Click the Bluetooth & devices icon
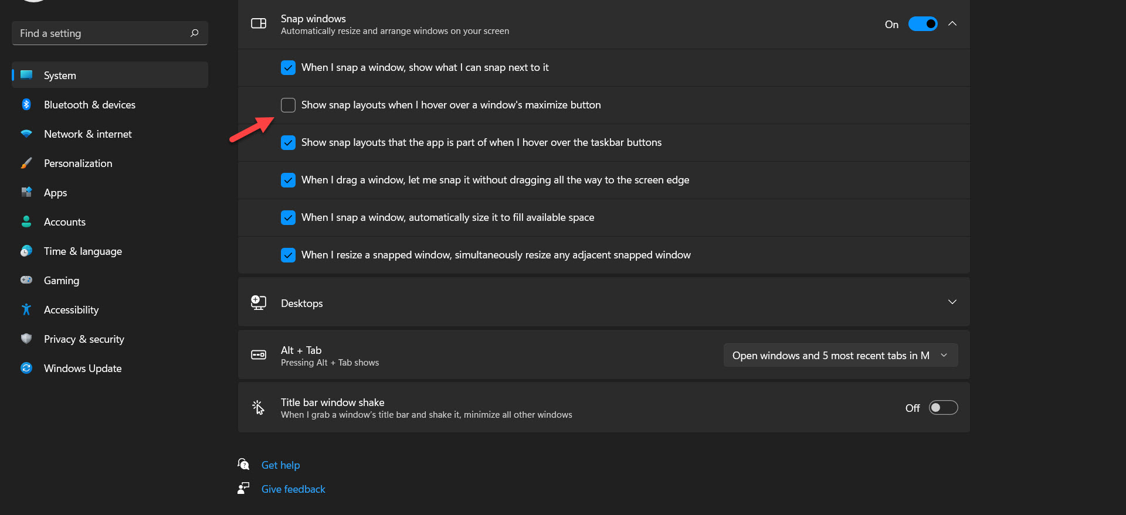The height and width of the screenshot is (515, 1126). (x=26, y=105)
